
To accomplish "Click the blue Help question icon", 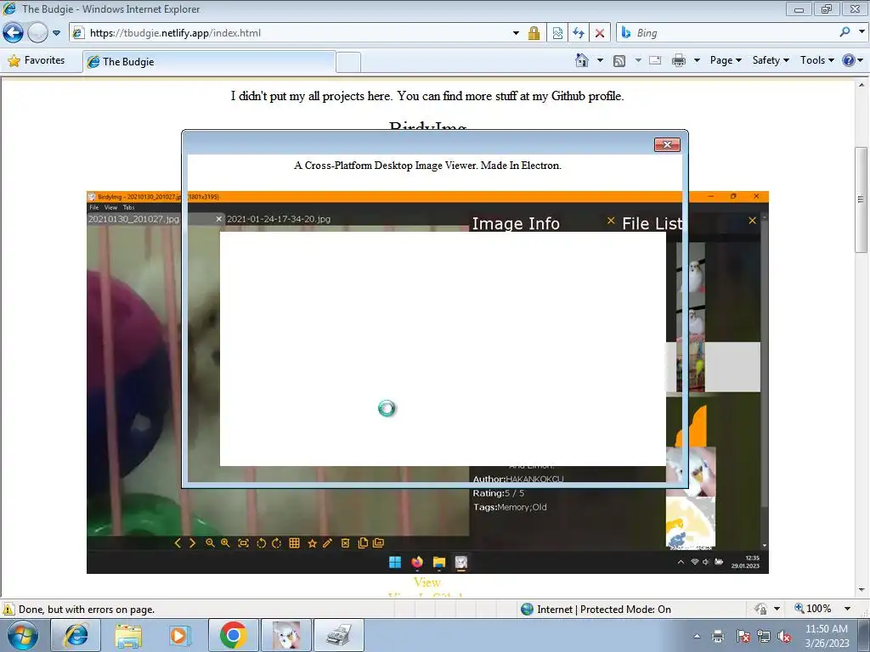I will (849, 60).
